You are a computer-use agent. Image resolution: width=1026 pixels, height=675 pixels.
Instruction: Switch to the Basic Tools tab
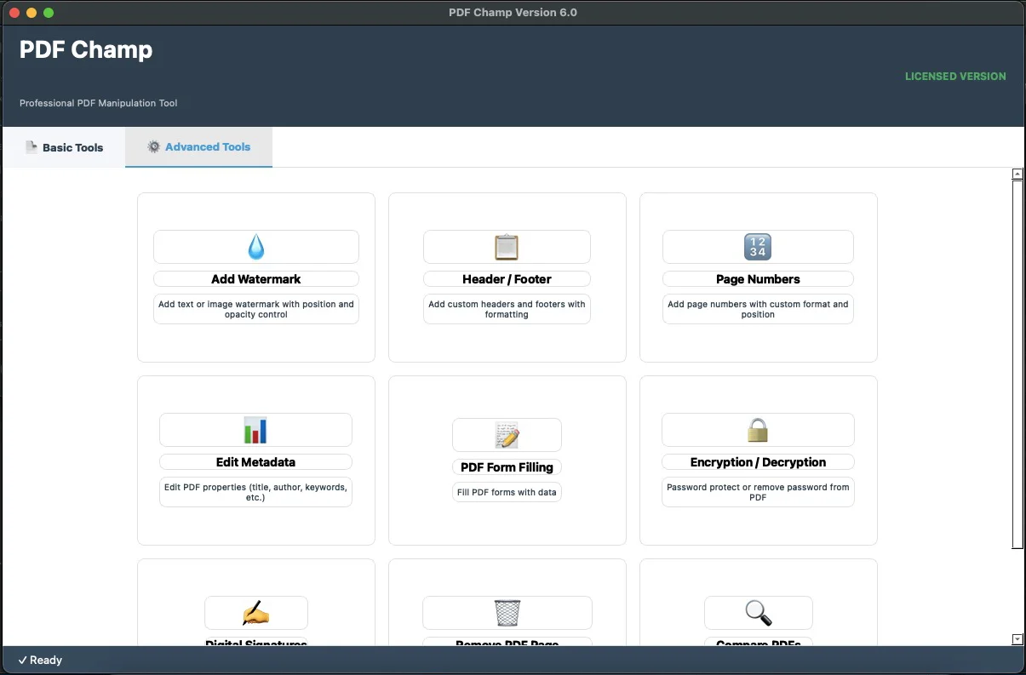pos(64,147)
